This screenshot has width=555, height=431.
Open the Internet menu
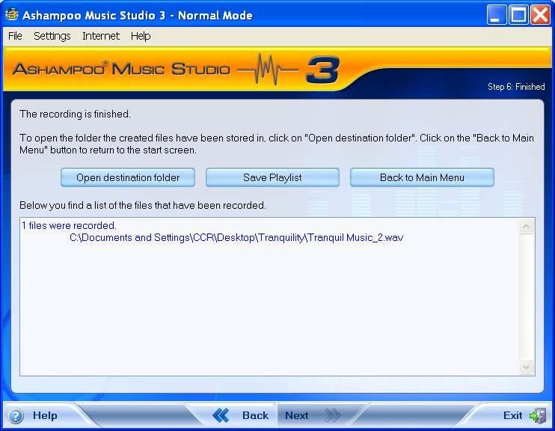[x=101, y=36]
